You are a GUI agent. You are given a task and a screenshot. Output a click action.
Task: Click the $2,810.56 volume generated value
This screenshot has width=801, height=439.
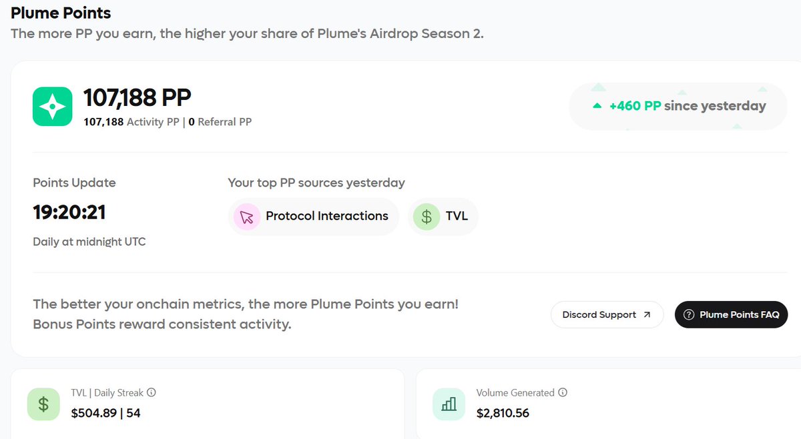point(503,413)
